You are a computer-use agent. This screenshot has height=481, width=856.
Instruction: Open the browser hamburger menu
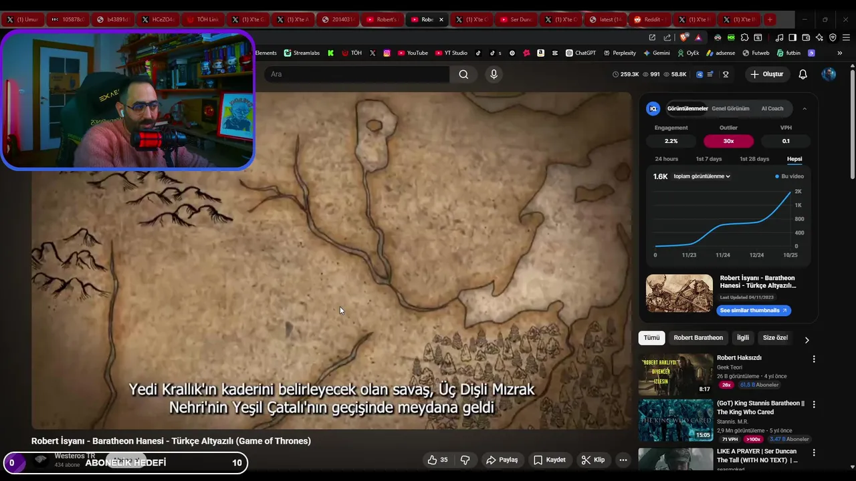pos(846,37)
